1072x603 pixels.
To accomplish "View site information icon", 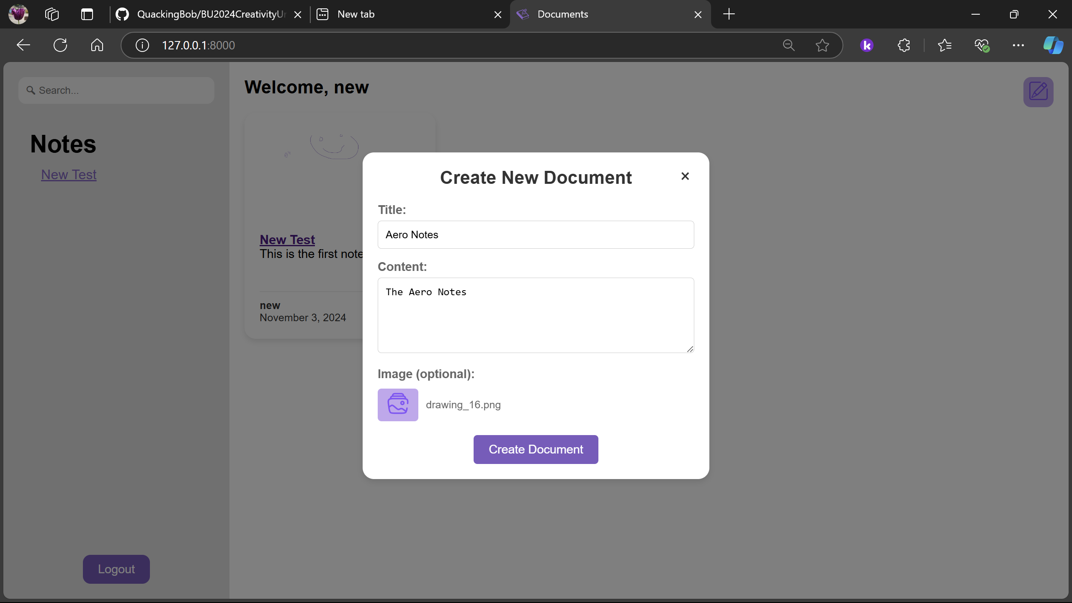I will click(x=142, y=45).
